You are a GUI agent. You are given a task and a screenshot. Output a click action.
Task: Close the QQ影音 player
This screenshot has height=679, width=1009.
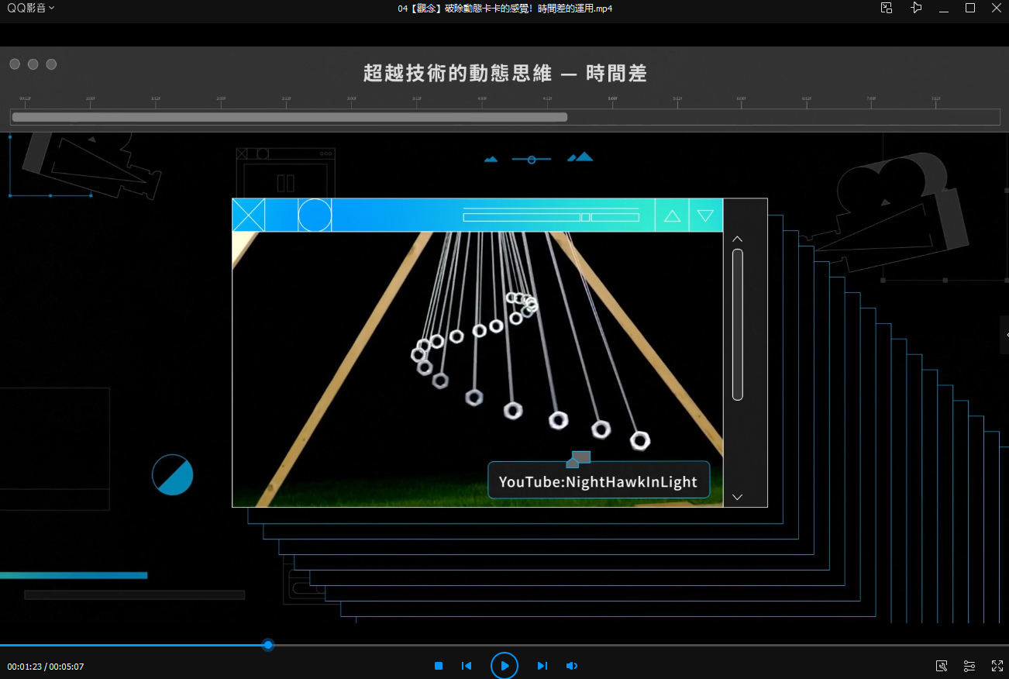(997, 9)
